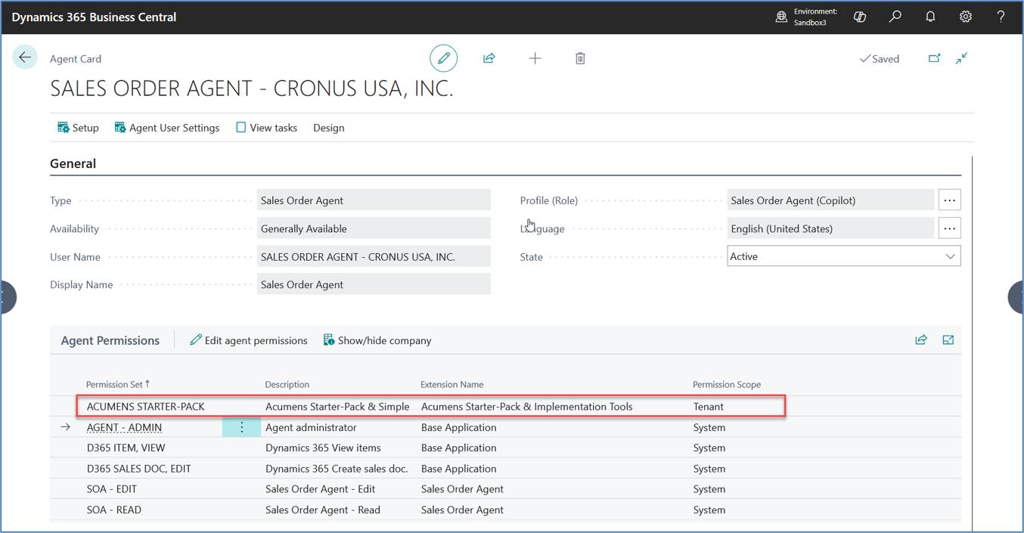Go back with the arrow button
1024x533 pixels.
coord(25,57)
